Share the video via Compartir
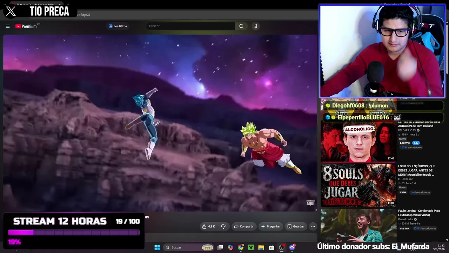Image resolution: width=449 pixels, height=253 pixels. pyautogui.click(x=243, y=227)
